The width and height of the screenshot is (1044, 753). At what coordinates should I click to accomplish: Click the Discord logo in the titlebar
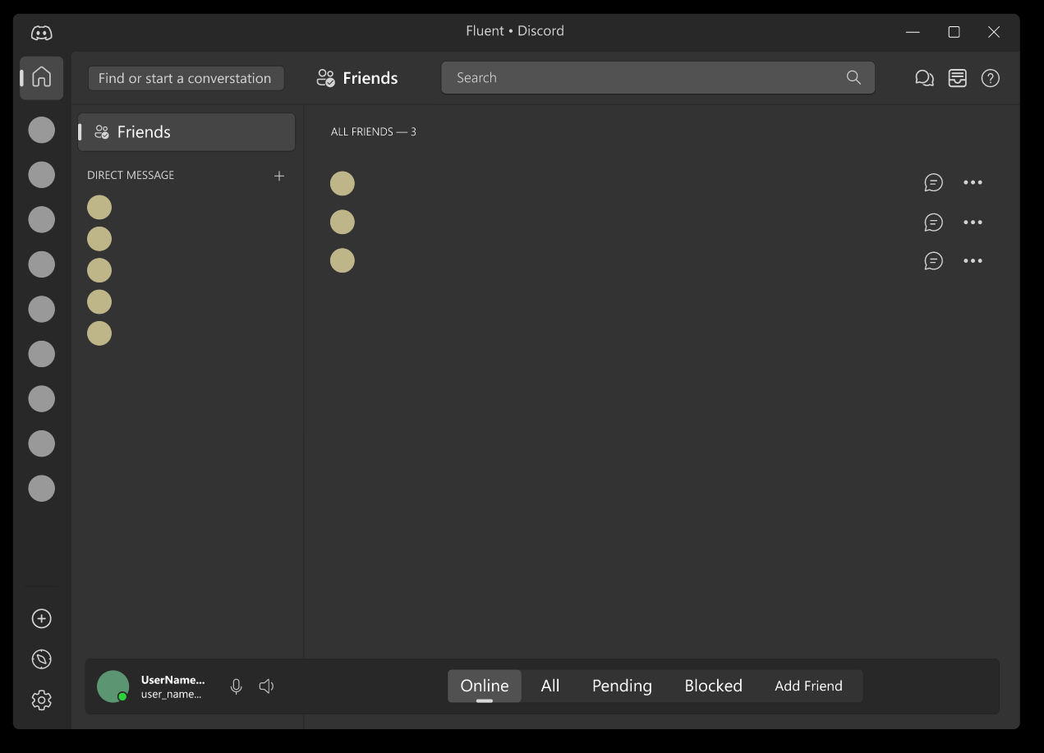41,32
